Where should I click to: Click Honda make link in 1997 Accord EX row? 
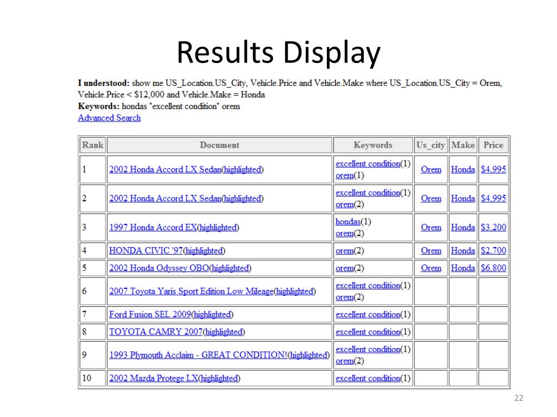[463, 228]
